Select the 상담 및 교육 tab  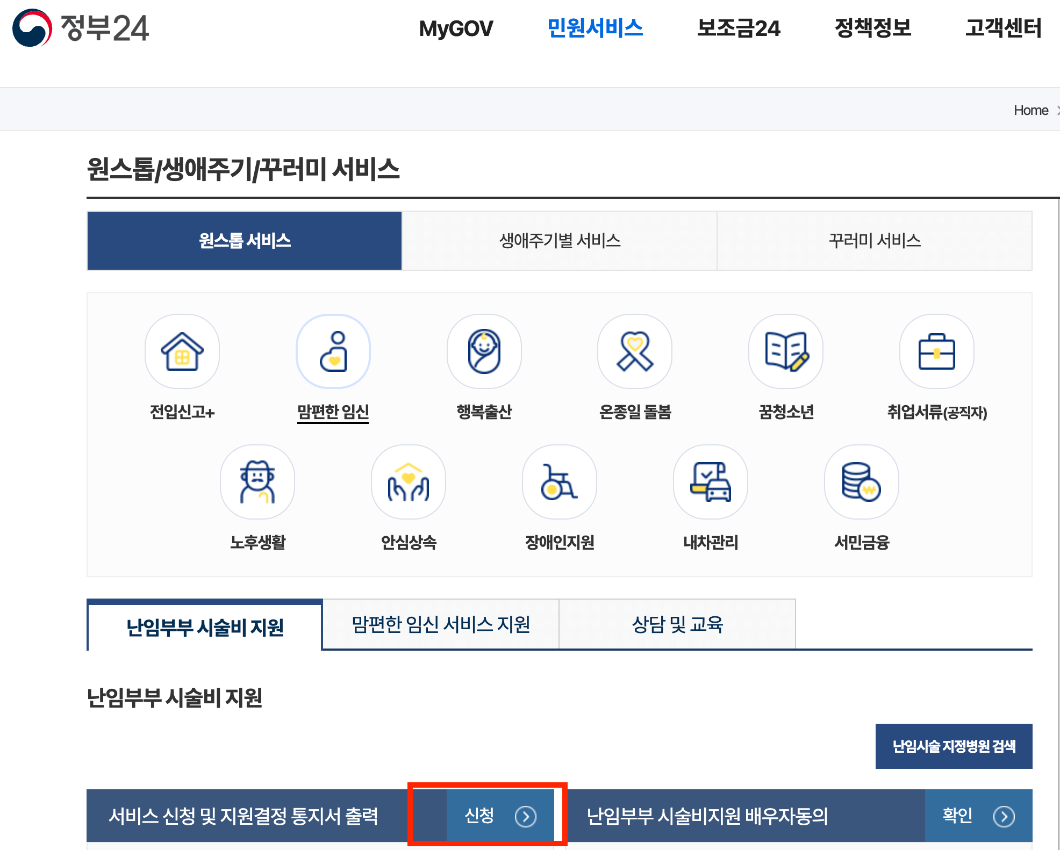677,624
